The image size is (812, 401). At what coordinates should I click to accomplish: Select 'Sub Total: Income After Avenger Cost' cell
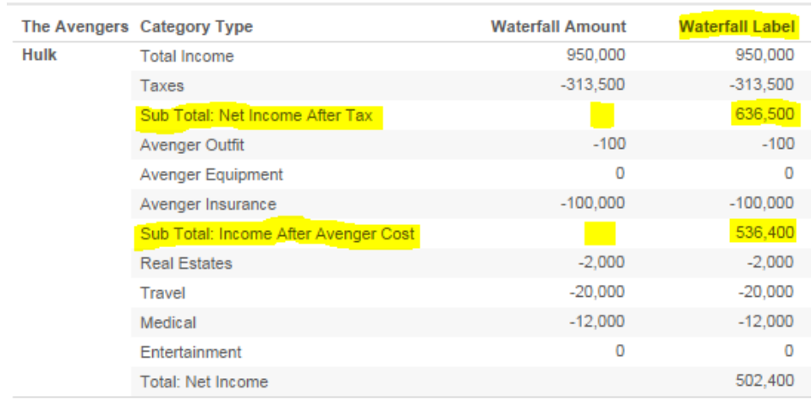[277, 233]
